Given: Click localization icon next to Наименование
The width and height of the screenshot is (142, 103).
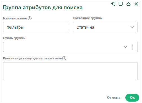Looking at the screenshot, I should tap(30, 18).
